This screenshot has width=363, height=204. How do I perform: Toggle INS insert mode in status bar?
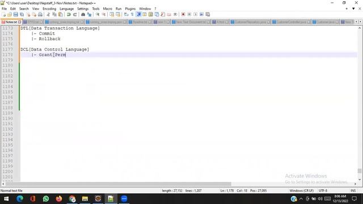click(x=353, y=190)
